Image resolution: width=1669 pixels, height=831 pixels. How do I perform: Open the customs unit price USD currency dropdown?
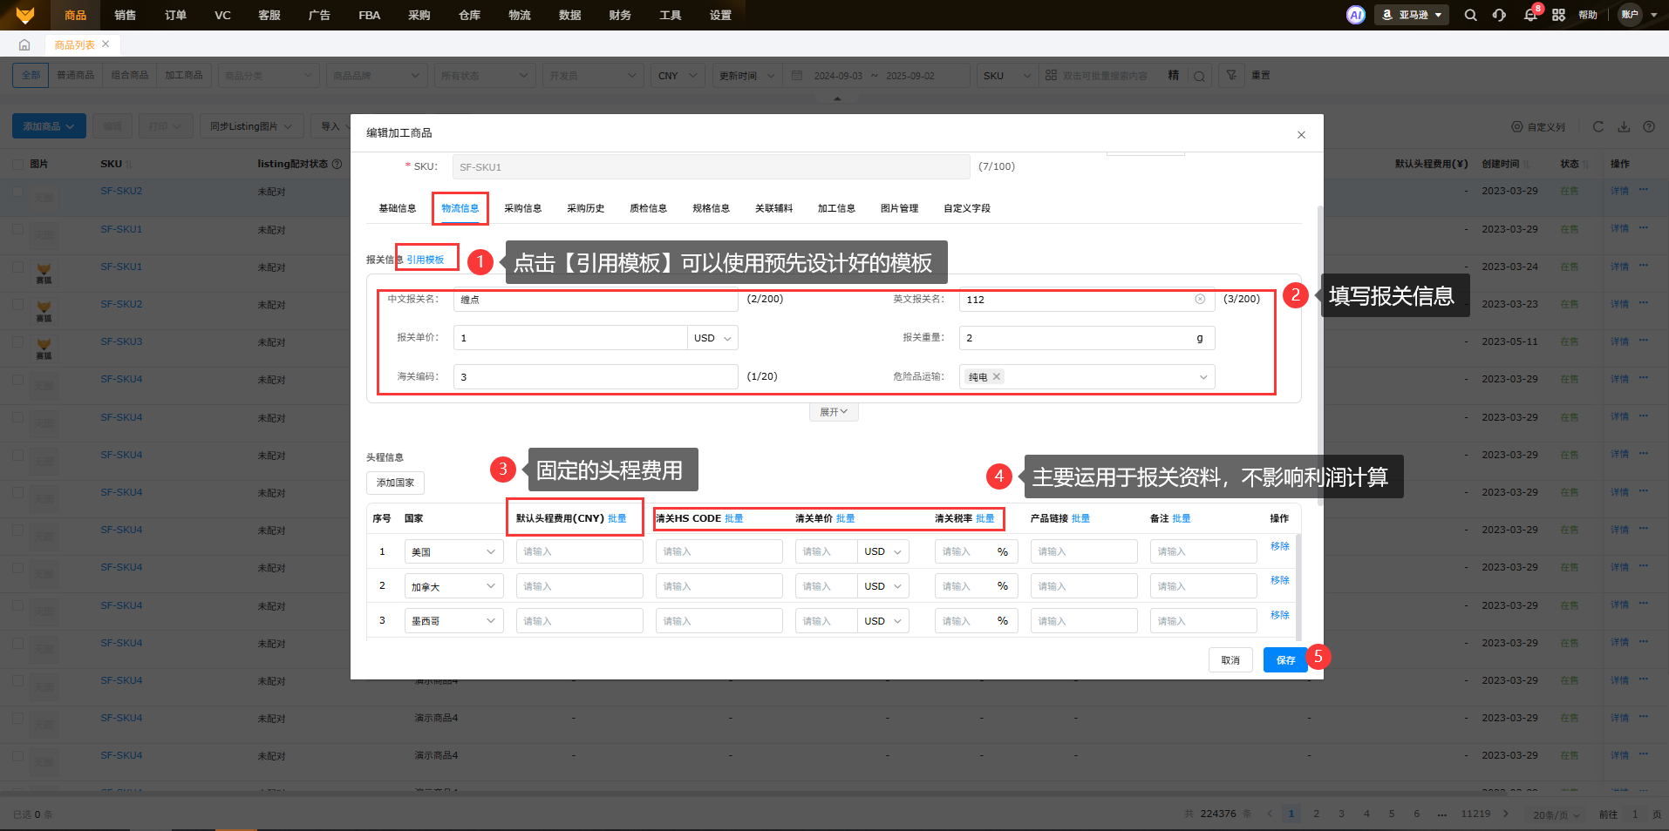pyautogui.click(x=712, y=338)
